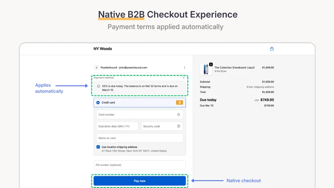
Task: Collapse the Payment method section chevron
Action: point(183,78)
